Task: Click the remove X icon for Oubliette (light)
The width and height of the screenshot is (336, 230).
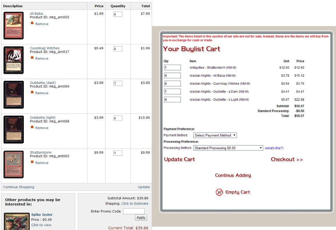Action: click(x=32, y=127)
